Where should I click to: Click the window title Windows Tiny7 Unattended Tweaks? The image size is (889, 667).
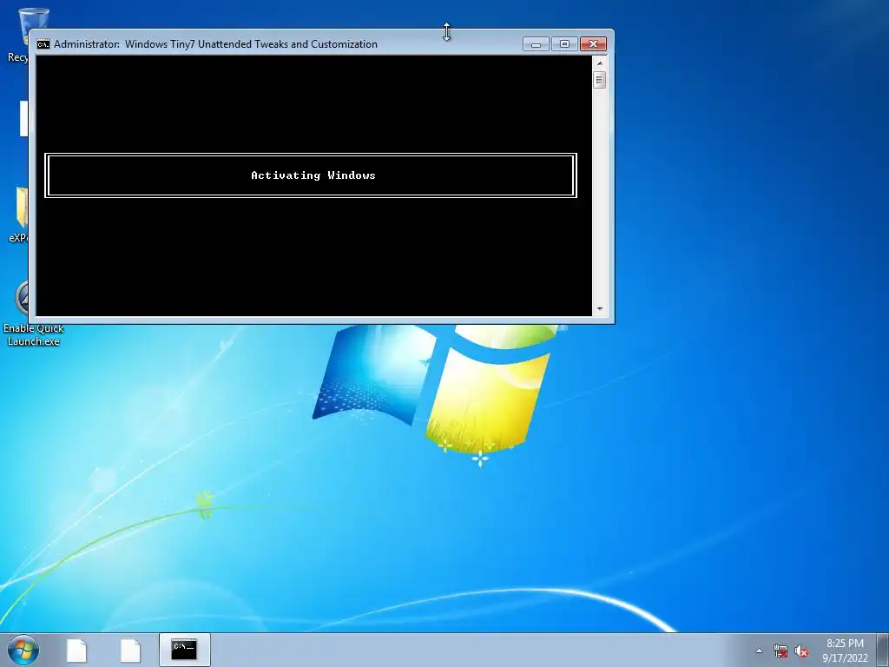click(251, 44)
